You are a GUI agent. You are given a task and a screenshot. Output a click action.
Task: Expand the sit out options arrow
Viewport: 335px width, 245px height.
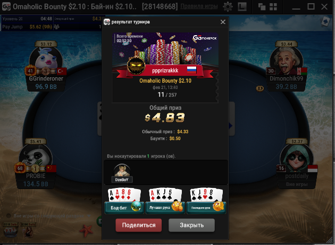point(89,216)
